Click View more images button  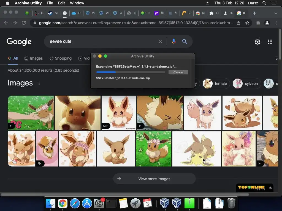click(x=154, y=179)
